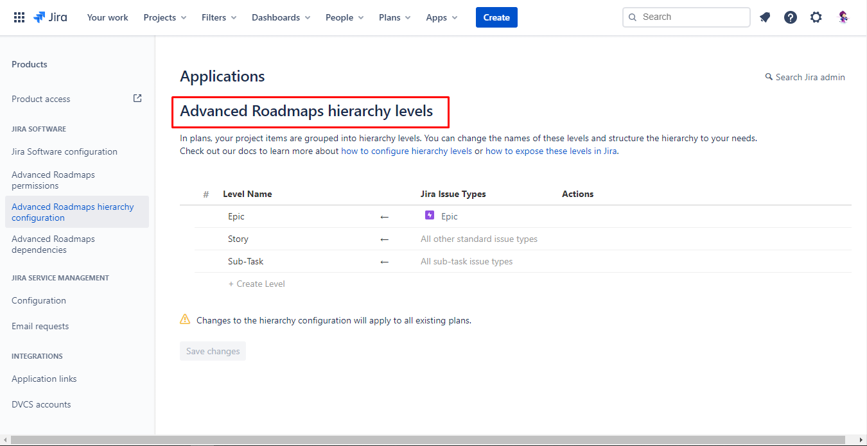Screen dimensions: 867x446
Task: Open Product access via external link icon
Action: tap(137, 98)
